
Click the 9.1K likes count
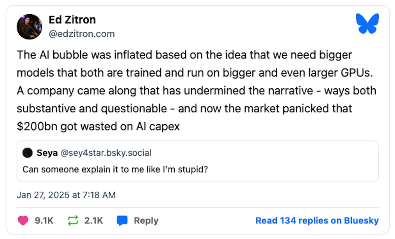click(44, 220)
